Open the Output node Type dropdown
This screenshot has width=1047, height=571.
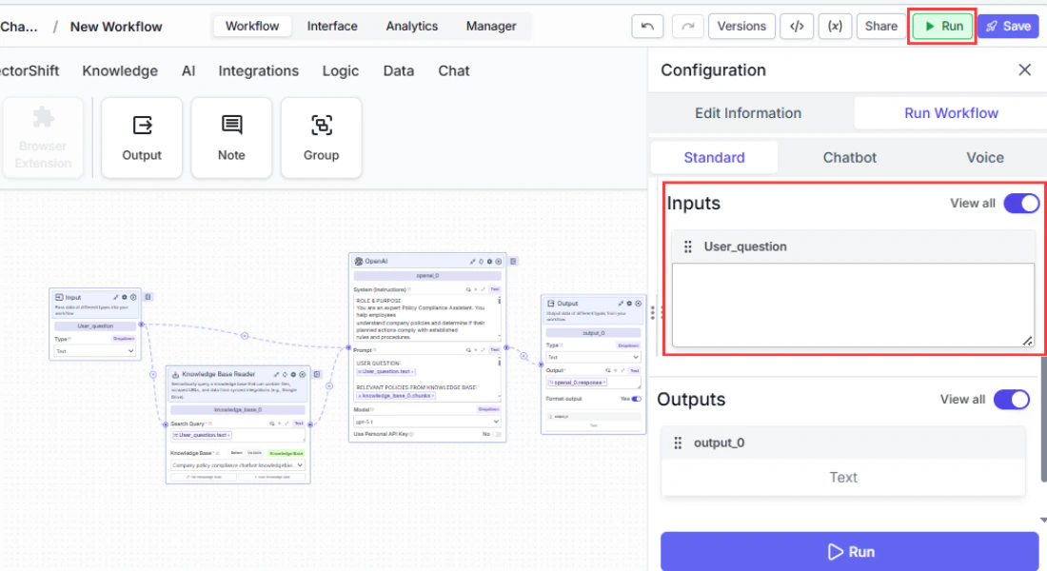pos(594,357)
